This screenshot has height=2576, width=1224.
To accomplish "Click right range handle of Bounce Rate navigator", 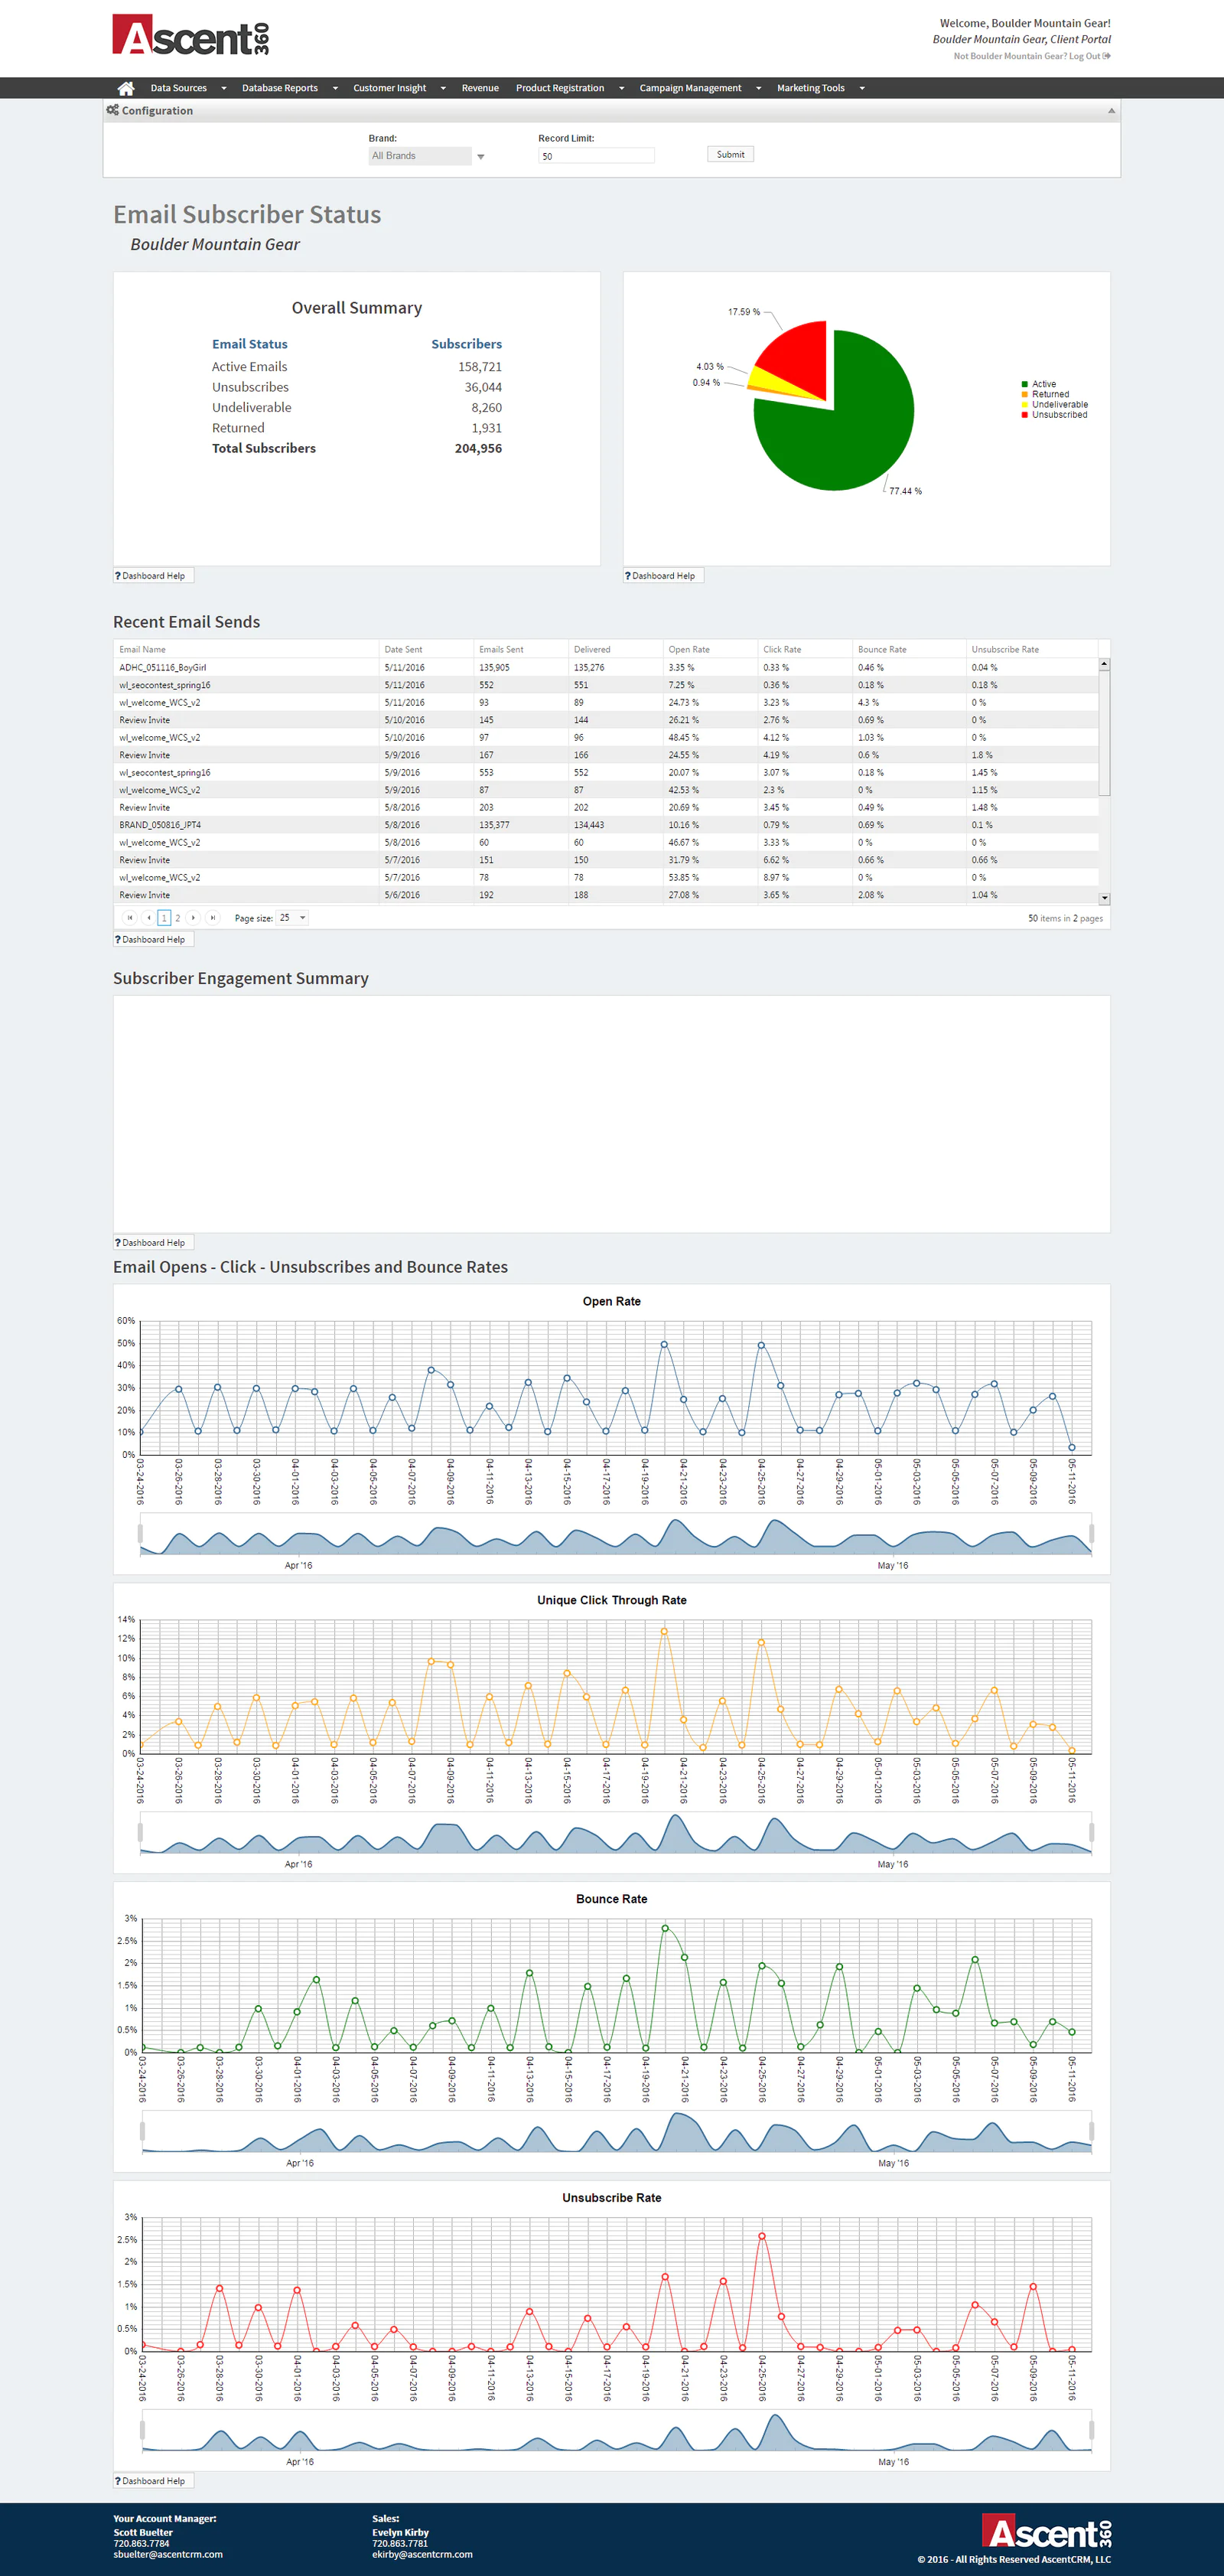I will tap(1091, 2131).
